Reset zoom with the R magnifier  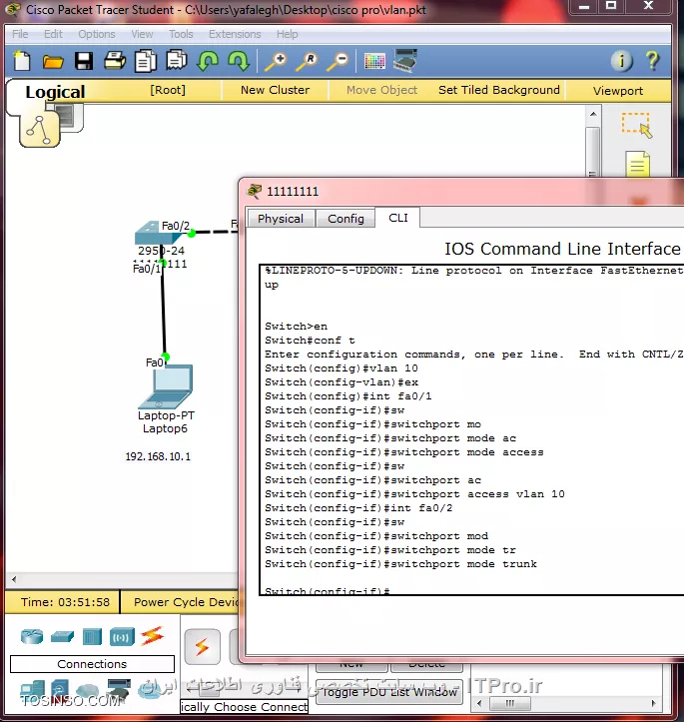tap(307, 61)
